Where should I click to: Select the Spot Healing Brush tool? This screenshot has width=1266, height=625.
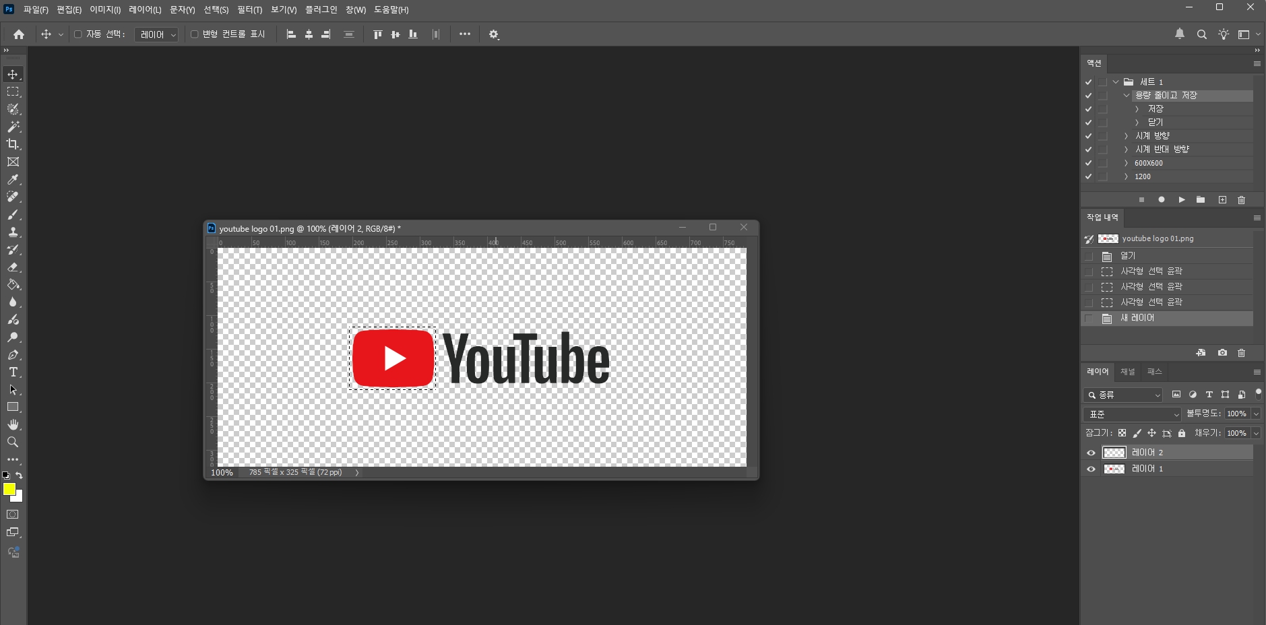(x=13, y=197)
